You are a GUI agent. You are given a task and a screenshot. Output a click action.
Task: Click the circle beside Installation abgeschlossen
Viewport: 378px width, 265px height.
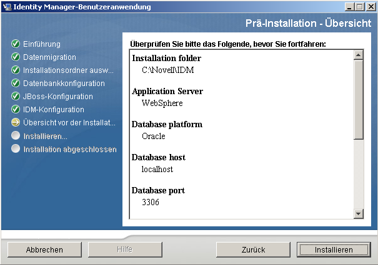(x=16, y=149)
